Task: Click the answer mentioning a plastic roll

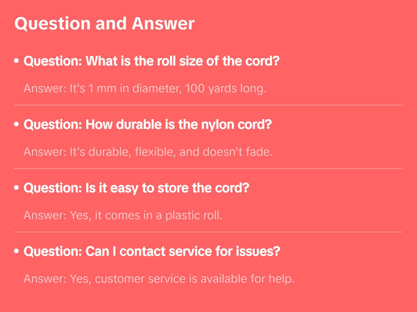Action: click(x=123, y=215)
